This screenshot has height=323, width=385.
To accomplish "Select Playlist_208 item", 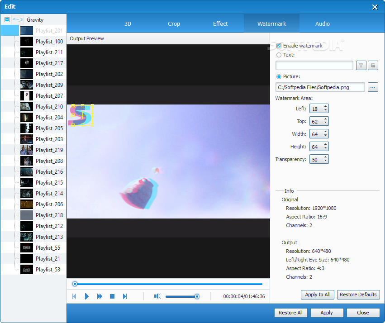I will coord(49,161).
